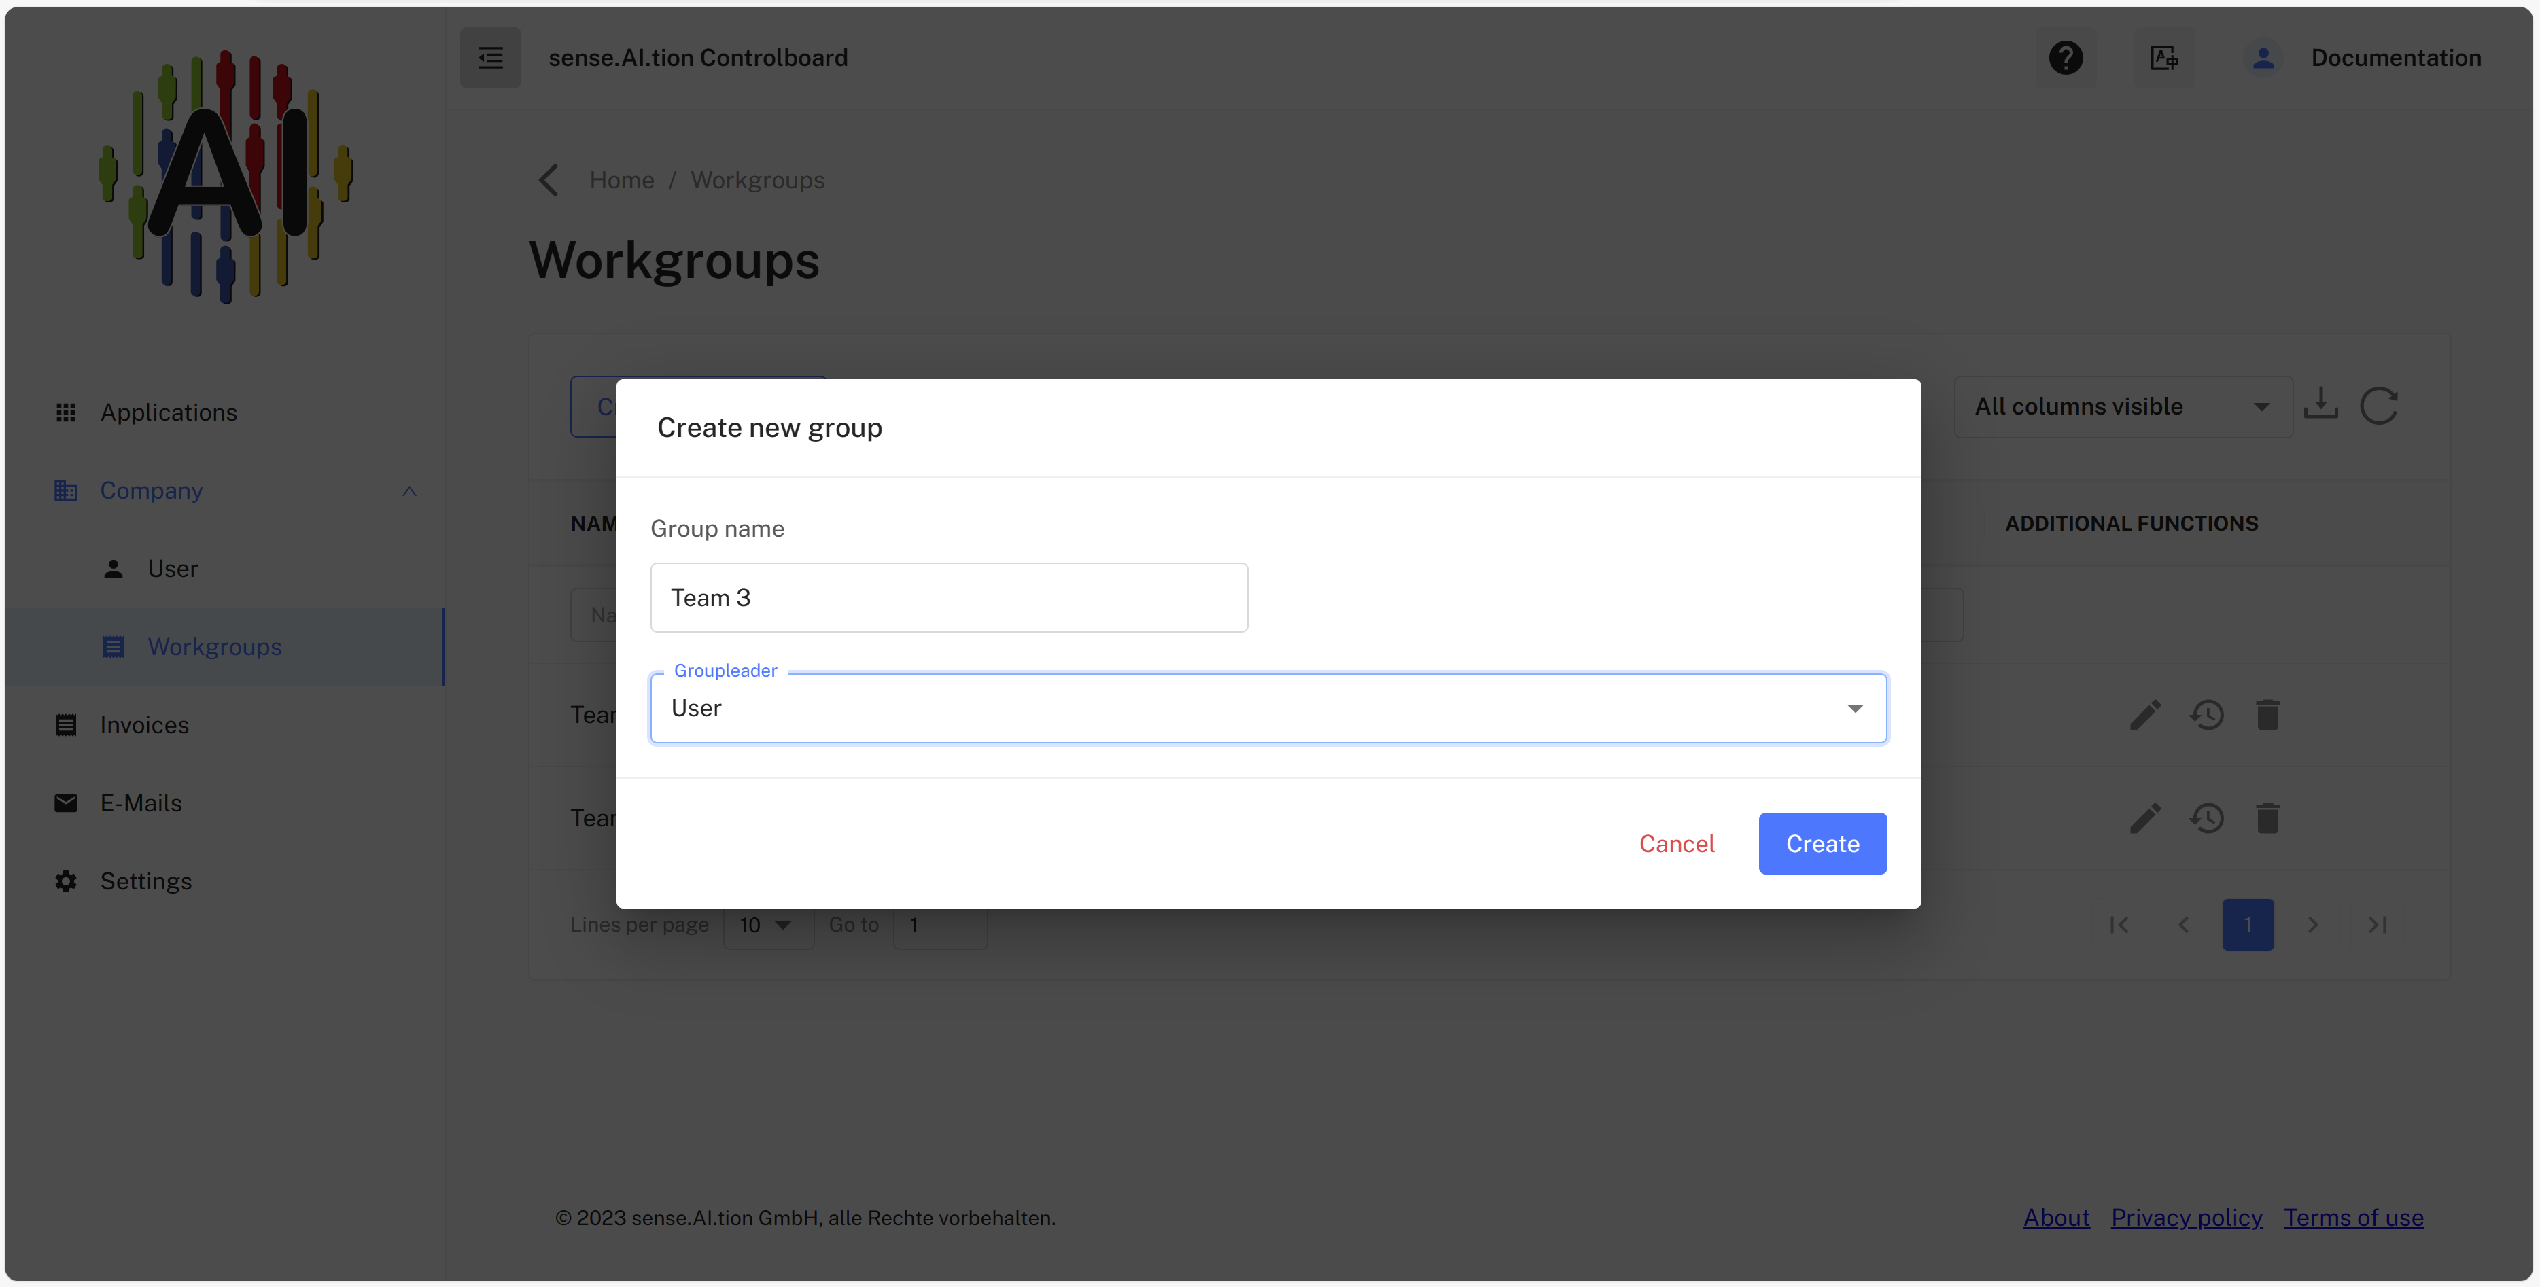Open the Privacy policy link
2540x1287 pixels.
(x=2186, y=1217)
